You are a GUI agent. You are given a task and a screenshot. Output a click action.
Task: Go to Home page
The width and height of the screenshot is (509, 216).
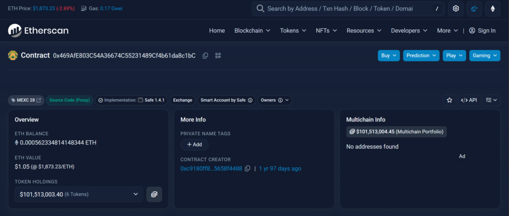coord(217,30)
